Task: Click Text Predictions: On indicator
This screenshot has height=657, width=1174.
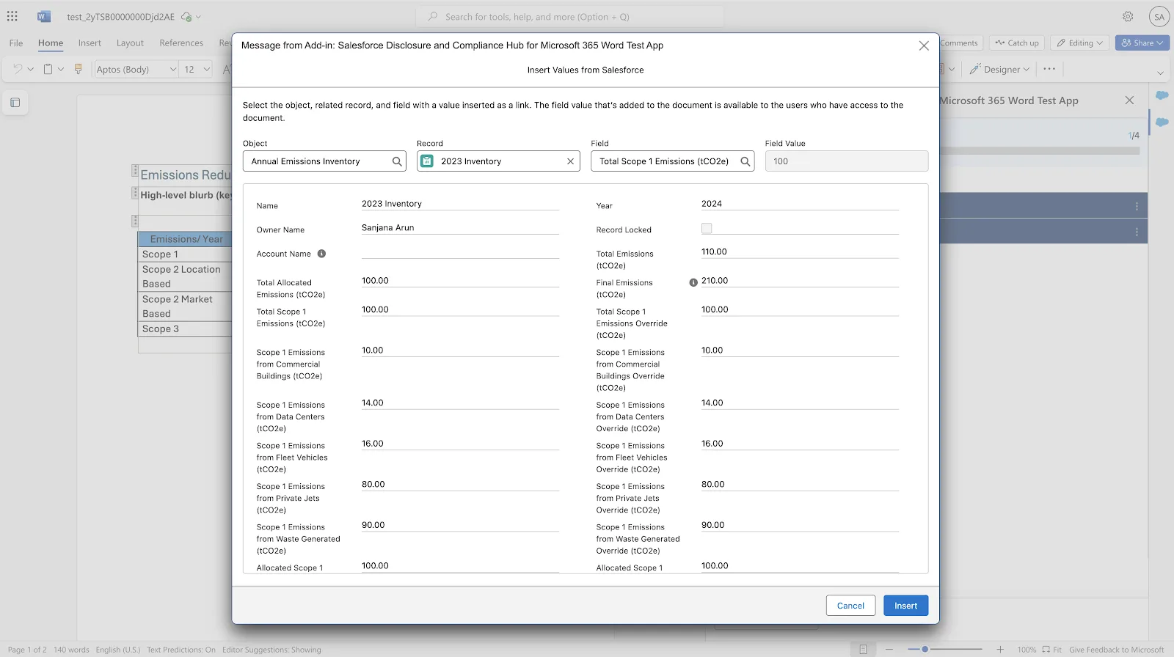Action: 181,650
